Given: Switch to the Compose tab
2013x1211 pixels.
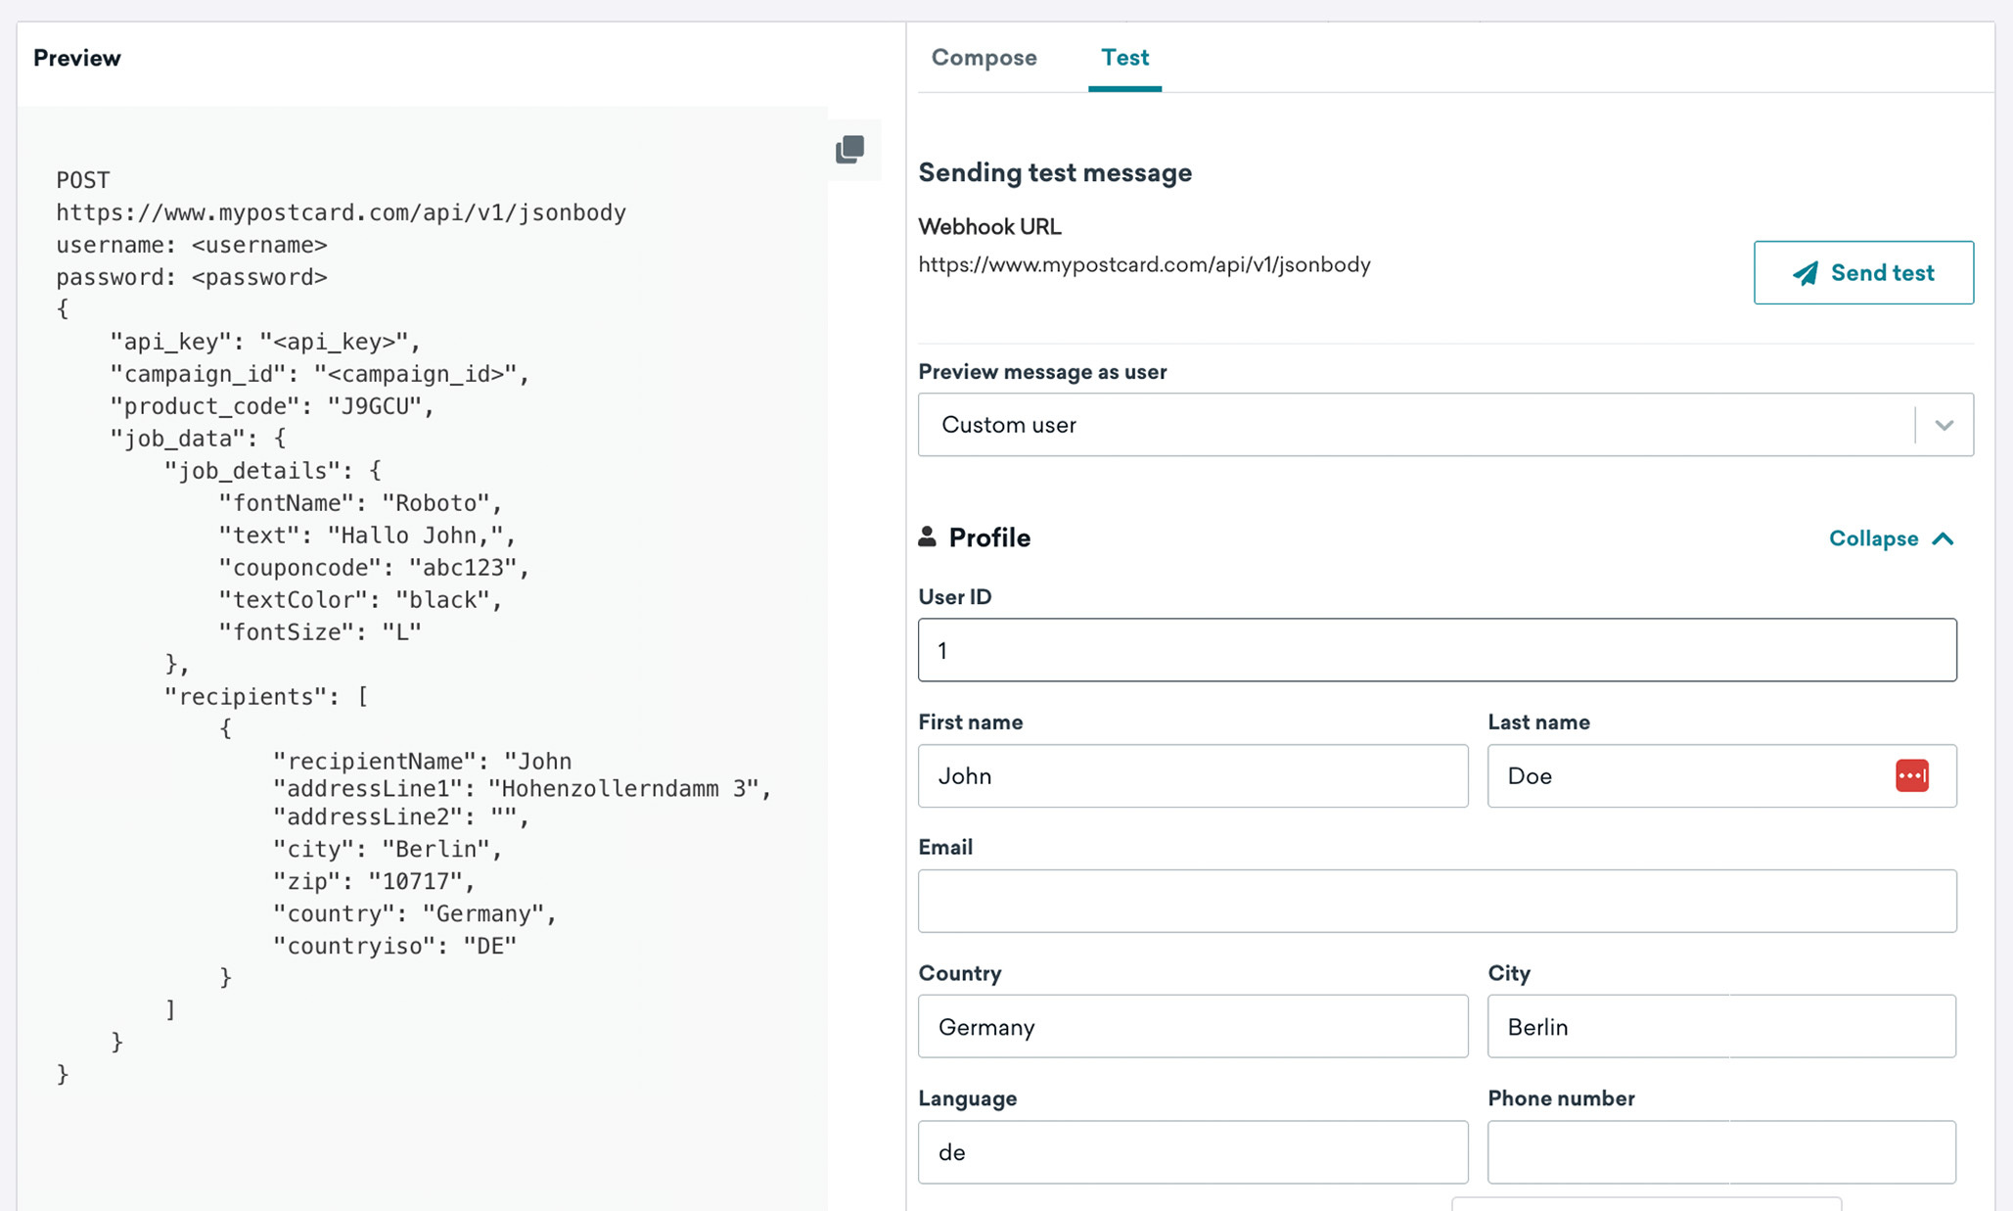Looking at the screenshot, I should [984, 58].
